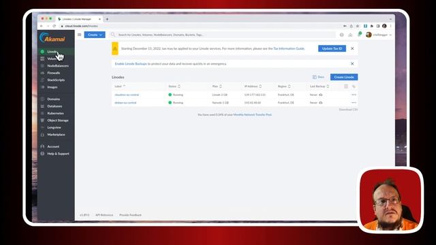The height and width of the screenshot is (245, 436).
Task: Open the Create dropdown button
Action: pos(95,35)
